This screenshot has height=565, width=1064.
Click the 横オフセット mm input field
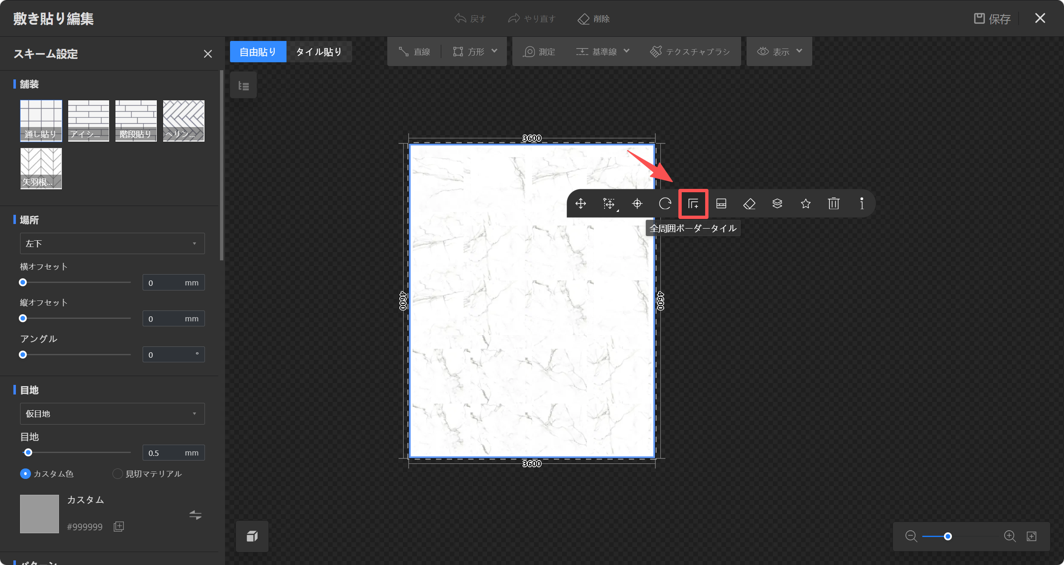click(x=174, y=282)
